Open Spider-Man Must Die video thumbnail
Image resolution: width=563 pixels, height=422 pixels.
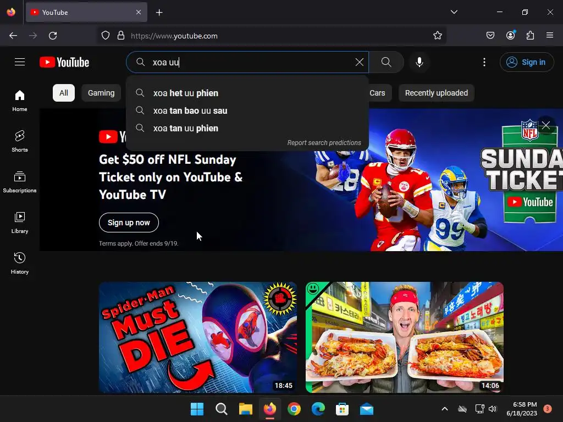point(198,337)
